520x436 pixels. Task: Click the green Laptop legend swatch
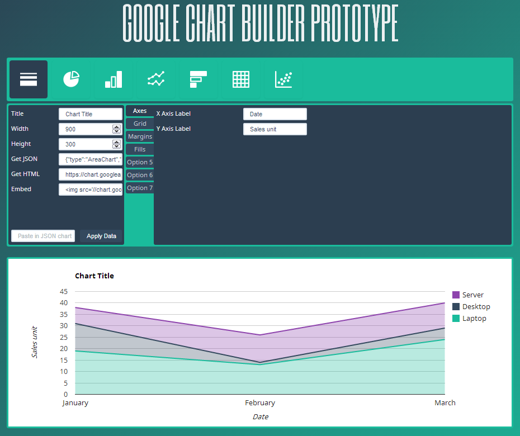[x=456, y=318]
